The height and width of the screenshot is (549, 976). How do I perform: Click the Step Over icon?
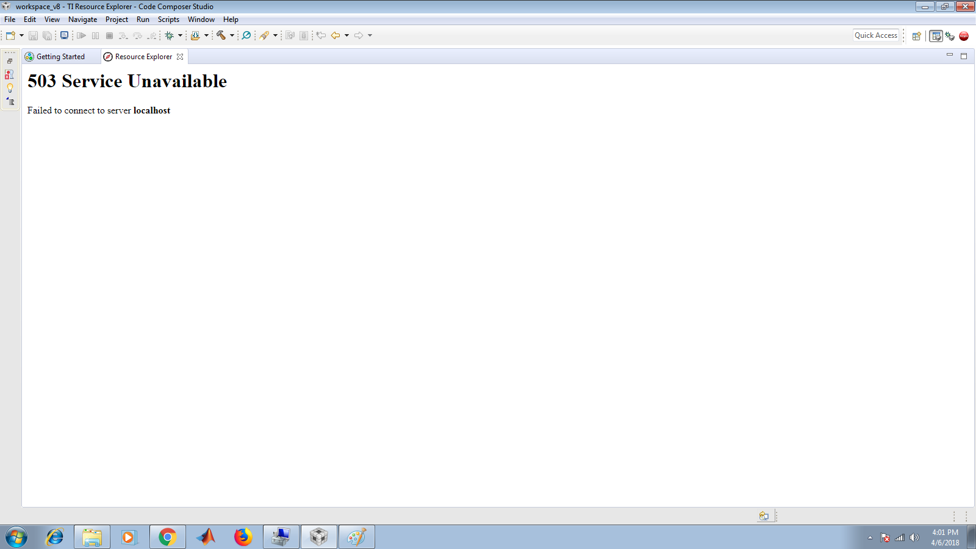click(137, 35)
